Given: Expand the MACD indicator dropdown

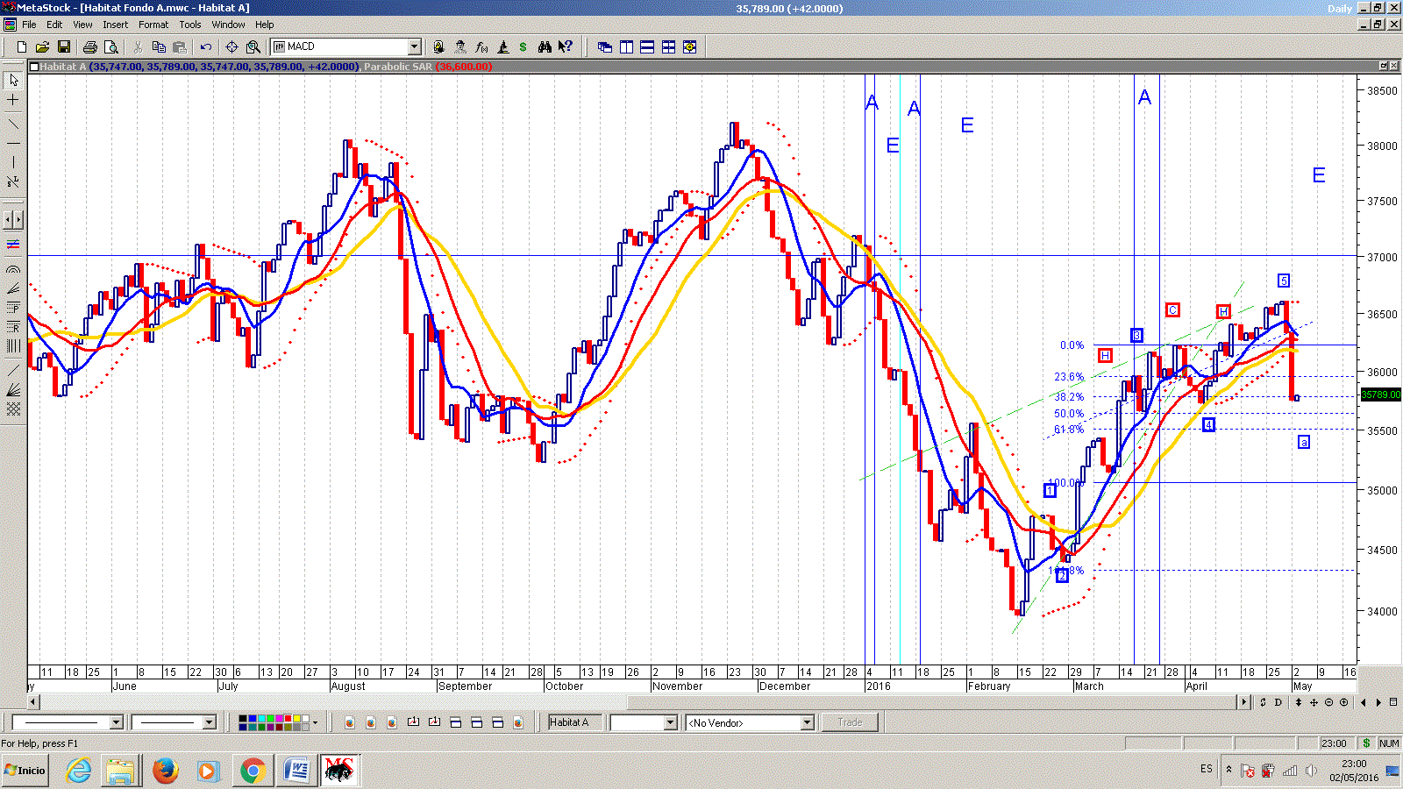Looking at the screenshot, I should [415, 46].
